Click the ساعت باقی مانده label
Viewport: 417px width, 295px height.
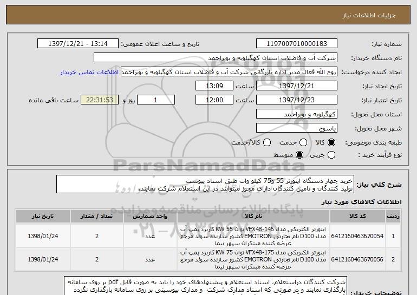(x=54, y=100)
